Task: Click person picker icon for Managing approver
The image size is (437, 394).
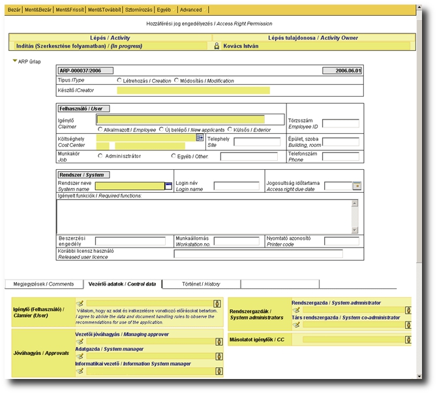Action: click(219, 342)
